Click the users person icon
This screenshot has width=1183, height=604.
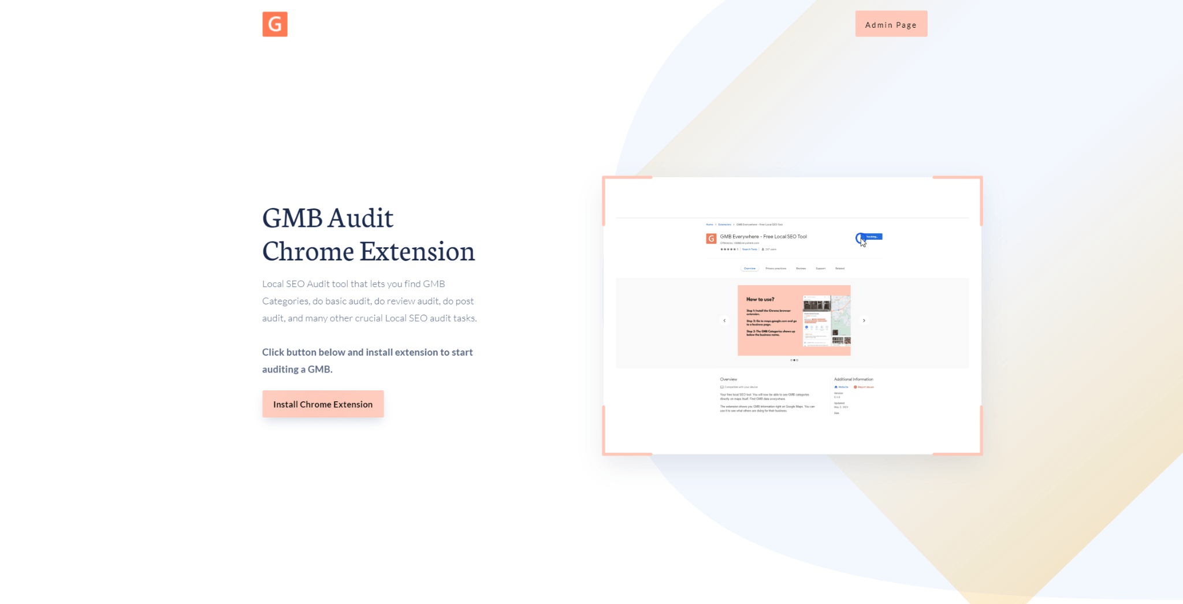click(763, 249)
